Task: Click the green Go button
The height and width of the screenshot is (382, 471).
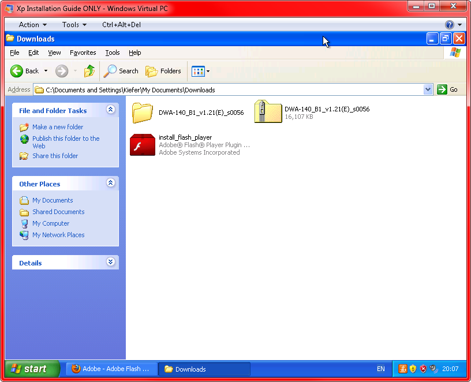Action: pyautogui.click(x=447, y=89)
